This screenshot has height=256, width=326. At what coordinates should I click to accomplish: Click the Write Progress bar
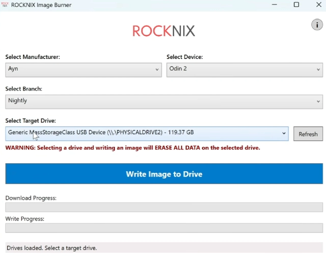164,228
